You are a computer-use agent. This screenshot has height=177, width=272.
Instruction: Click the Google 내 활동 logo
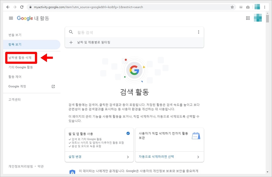[33, 18]
